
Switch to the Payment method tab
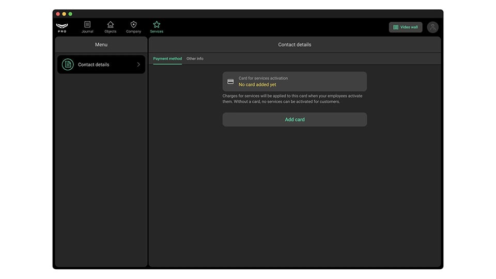tap(167, 59)
